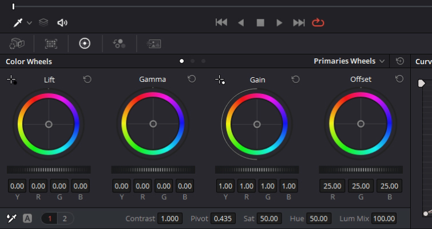The image size is (432, 229).
Task: Click the Contrast value field
Action: 170,219
